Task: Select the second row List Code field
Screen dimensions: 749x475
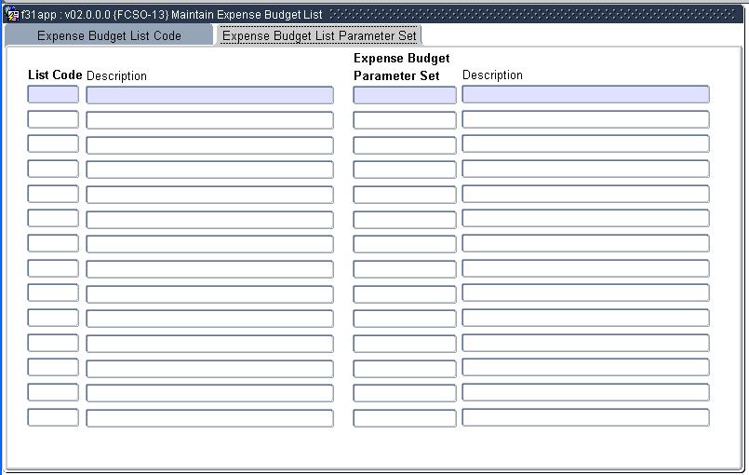Action: (53, 119)
